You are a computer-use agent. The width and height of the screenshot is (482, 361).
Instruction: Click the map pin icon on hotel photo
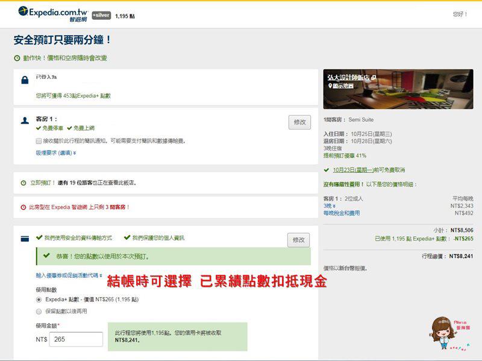(330, 86)
